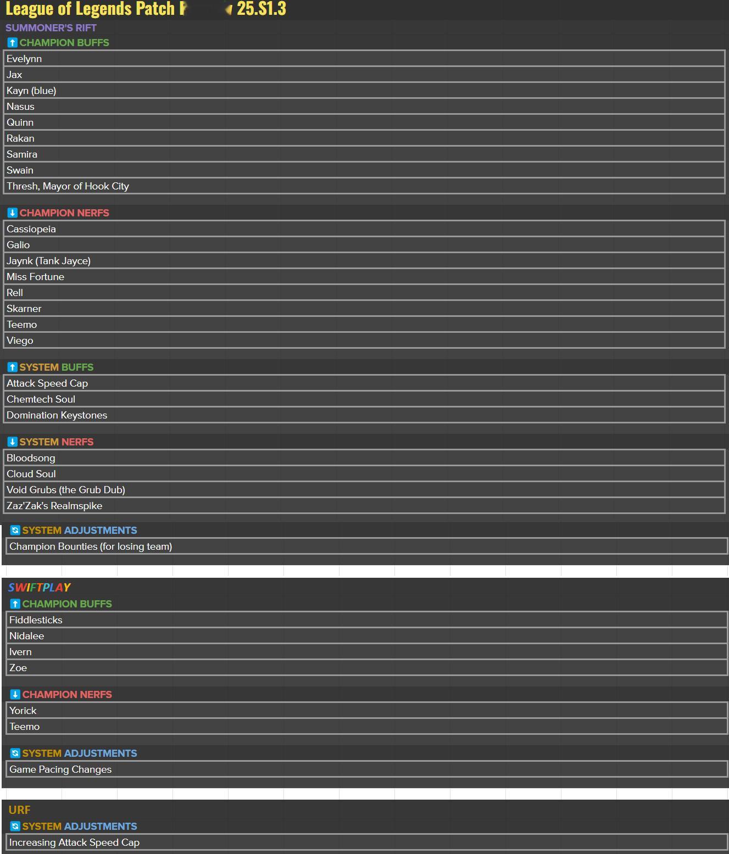Click the Cassiopeia nerf row

coord(364,229)
